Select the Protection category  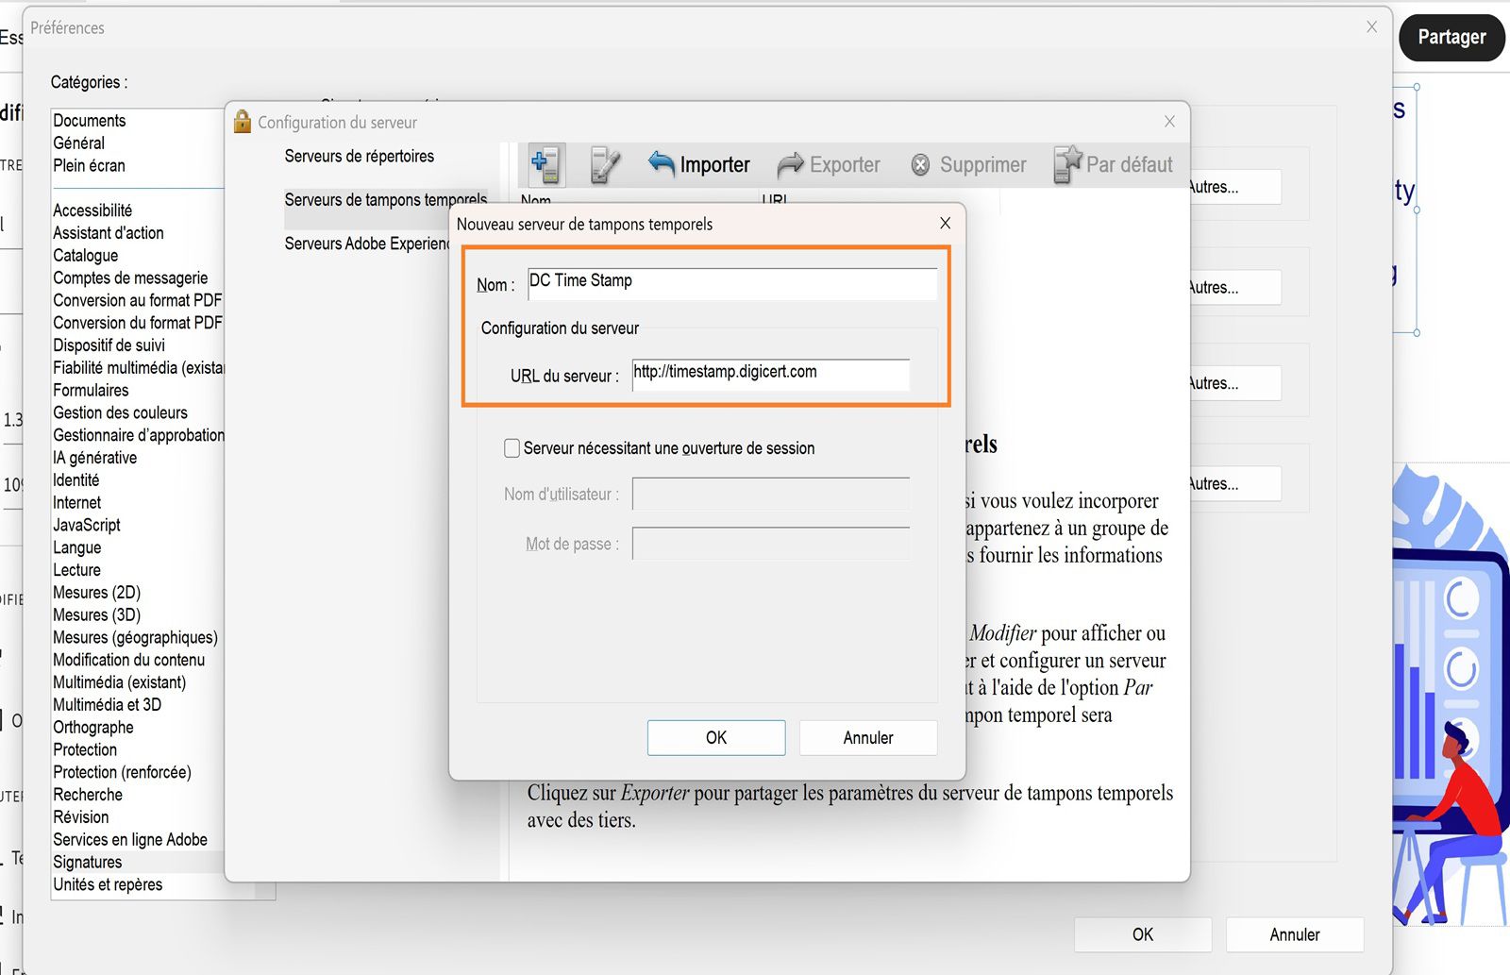[x=84, y=749]
